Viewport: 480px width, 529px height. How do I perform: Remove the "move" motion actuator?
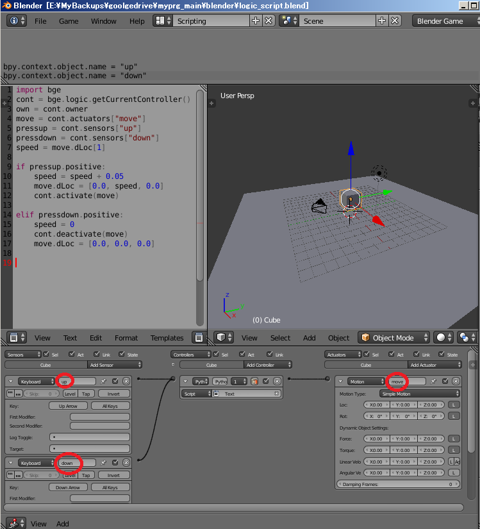[x=456, y=382]
